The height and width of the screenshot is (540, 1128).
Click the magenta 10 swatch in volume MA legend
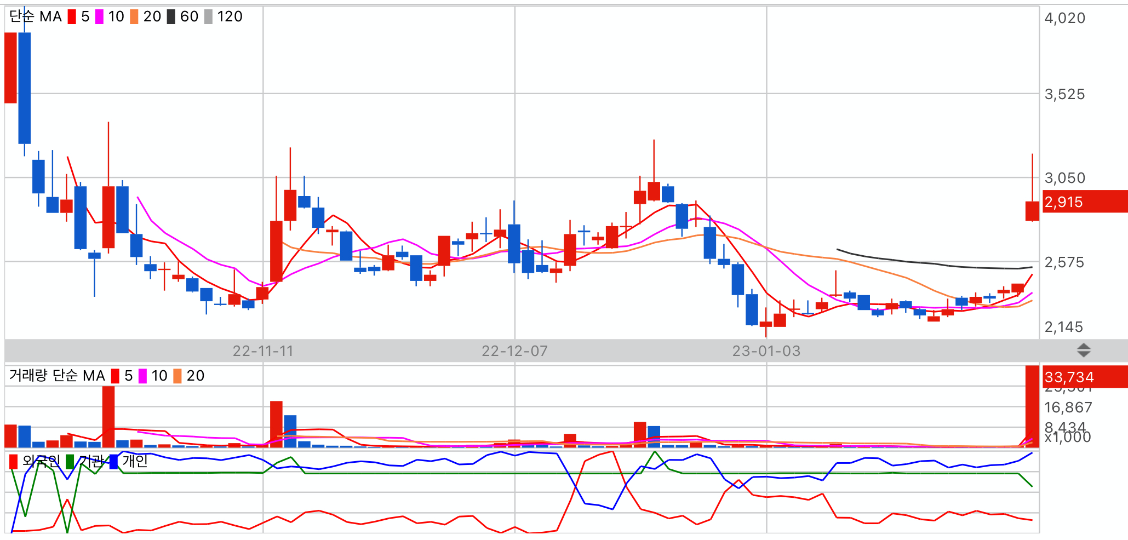142,376
